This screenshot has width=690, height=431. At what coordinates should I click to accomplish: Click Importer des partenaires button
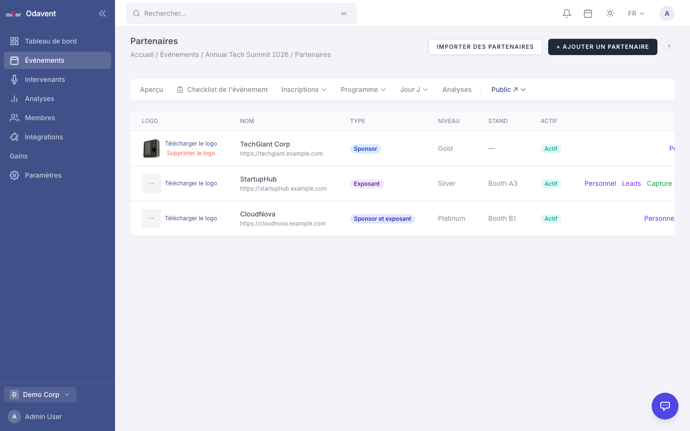click(x=485, y=47)
